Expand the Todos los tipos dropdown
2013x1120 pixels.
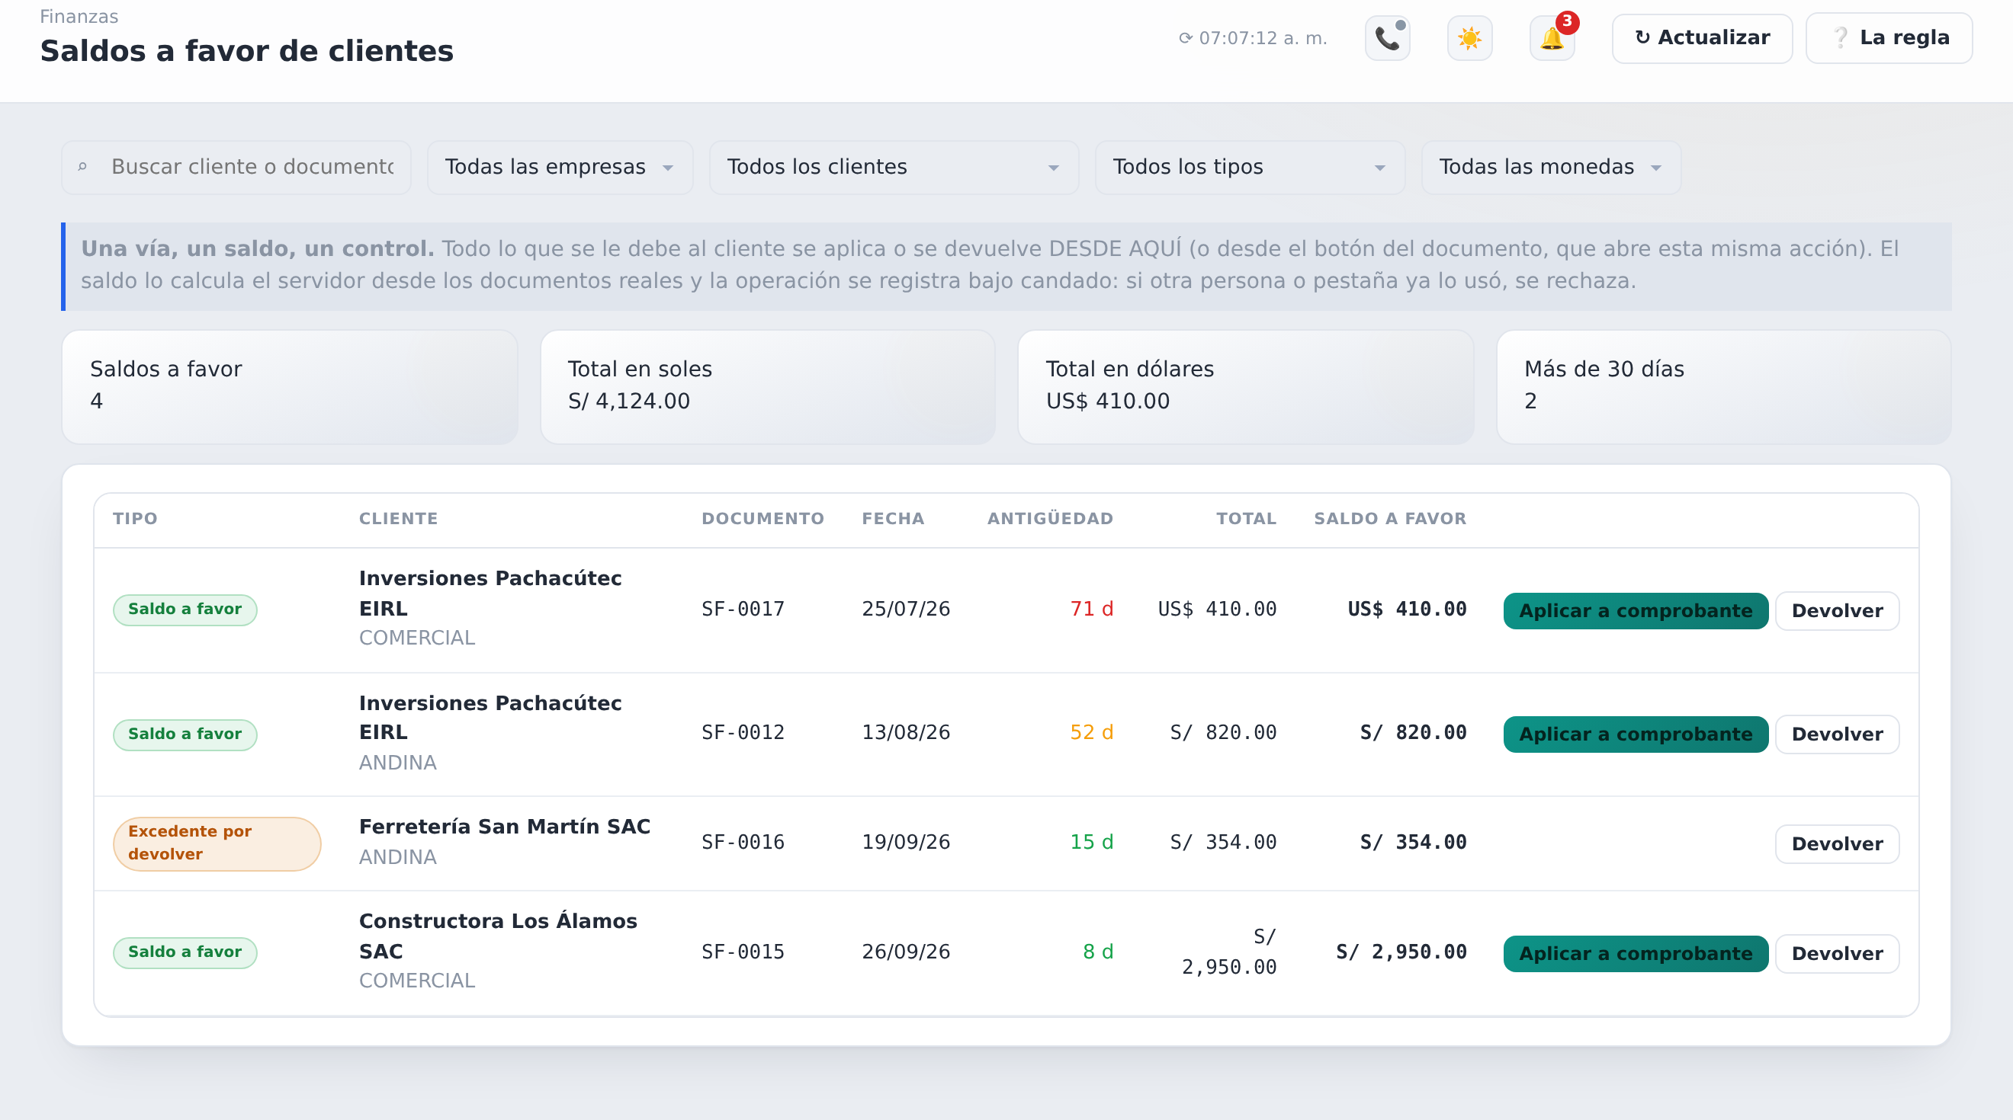[x=1250, y=167]
